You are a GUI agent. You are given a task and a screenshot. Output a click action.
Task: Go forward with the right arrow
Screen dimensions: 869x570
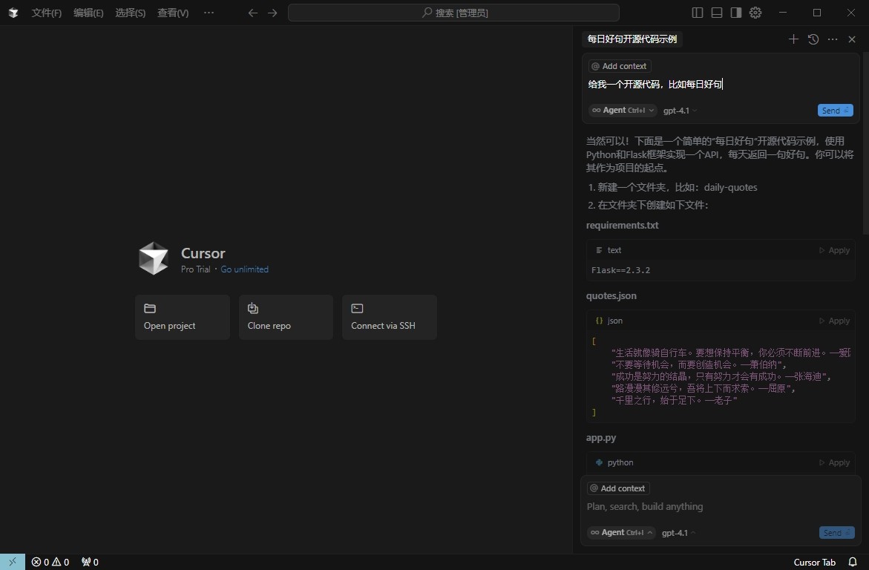point(272,13)
